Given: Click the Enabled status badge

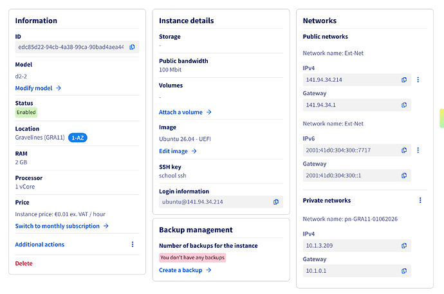Looking at the screenshot, I should point(26,113).
